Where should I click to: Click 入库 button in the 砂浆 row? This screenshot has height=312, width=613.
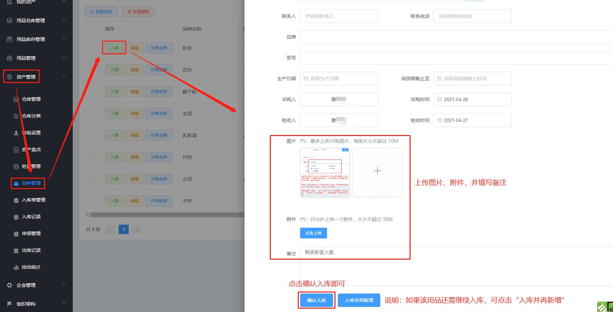click(x=115, y=48)
